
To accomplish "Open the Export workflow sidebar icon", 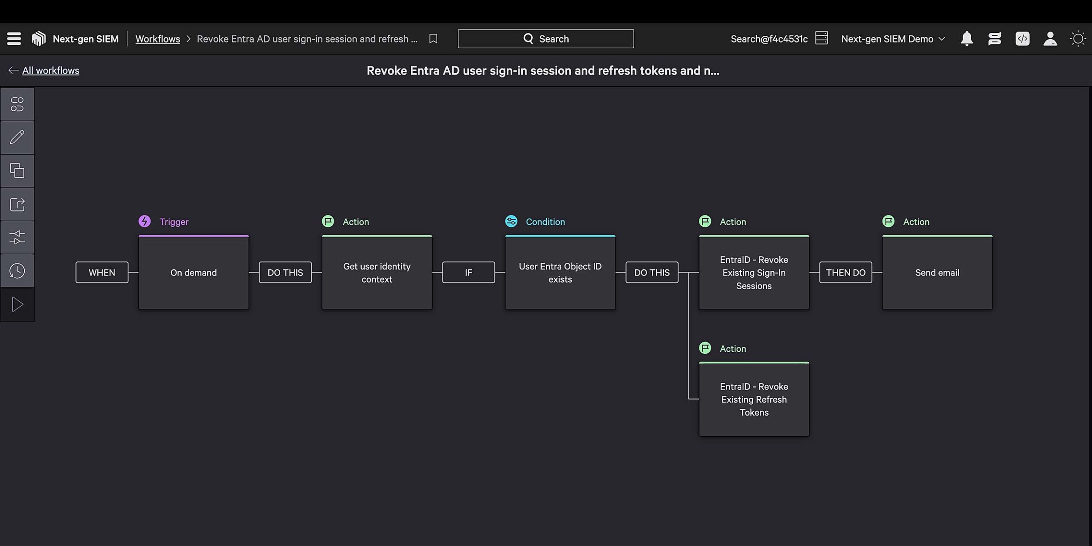I will tap(17, 204).
